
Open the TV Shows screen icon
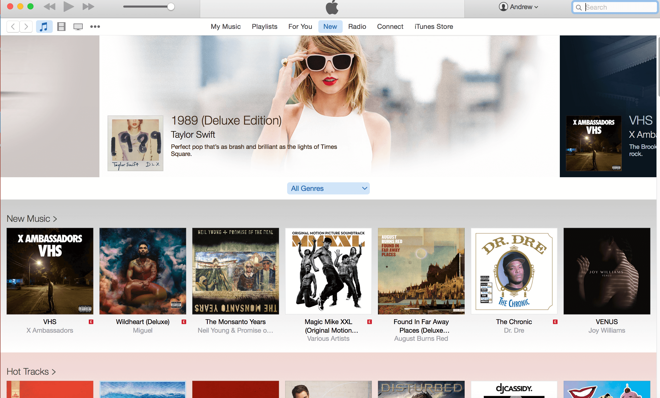pyautogui.click(x=78, y=27)
